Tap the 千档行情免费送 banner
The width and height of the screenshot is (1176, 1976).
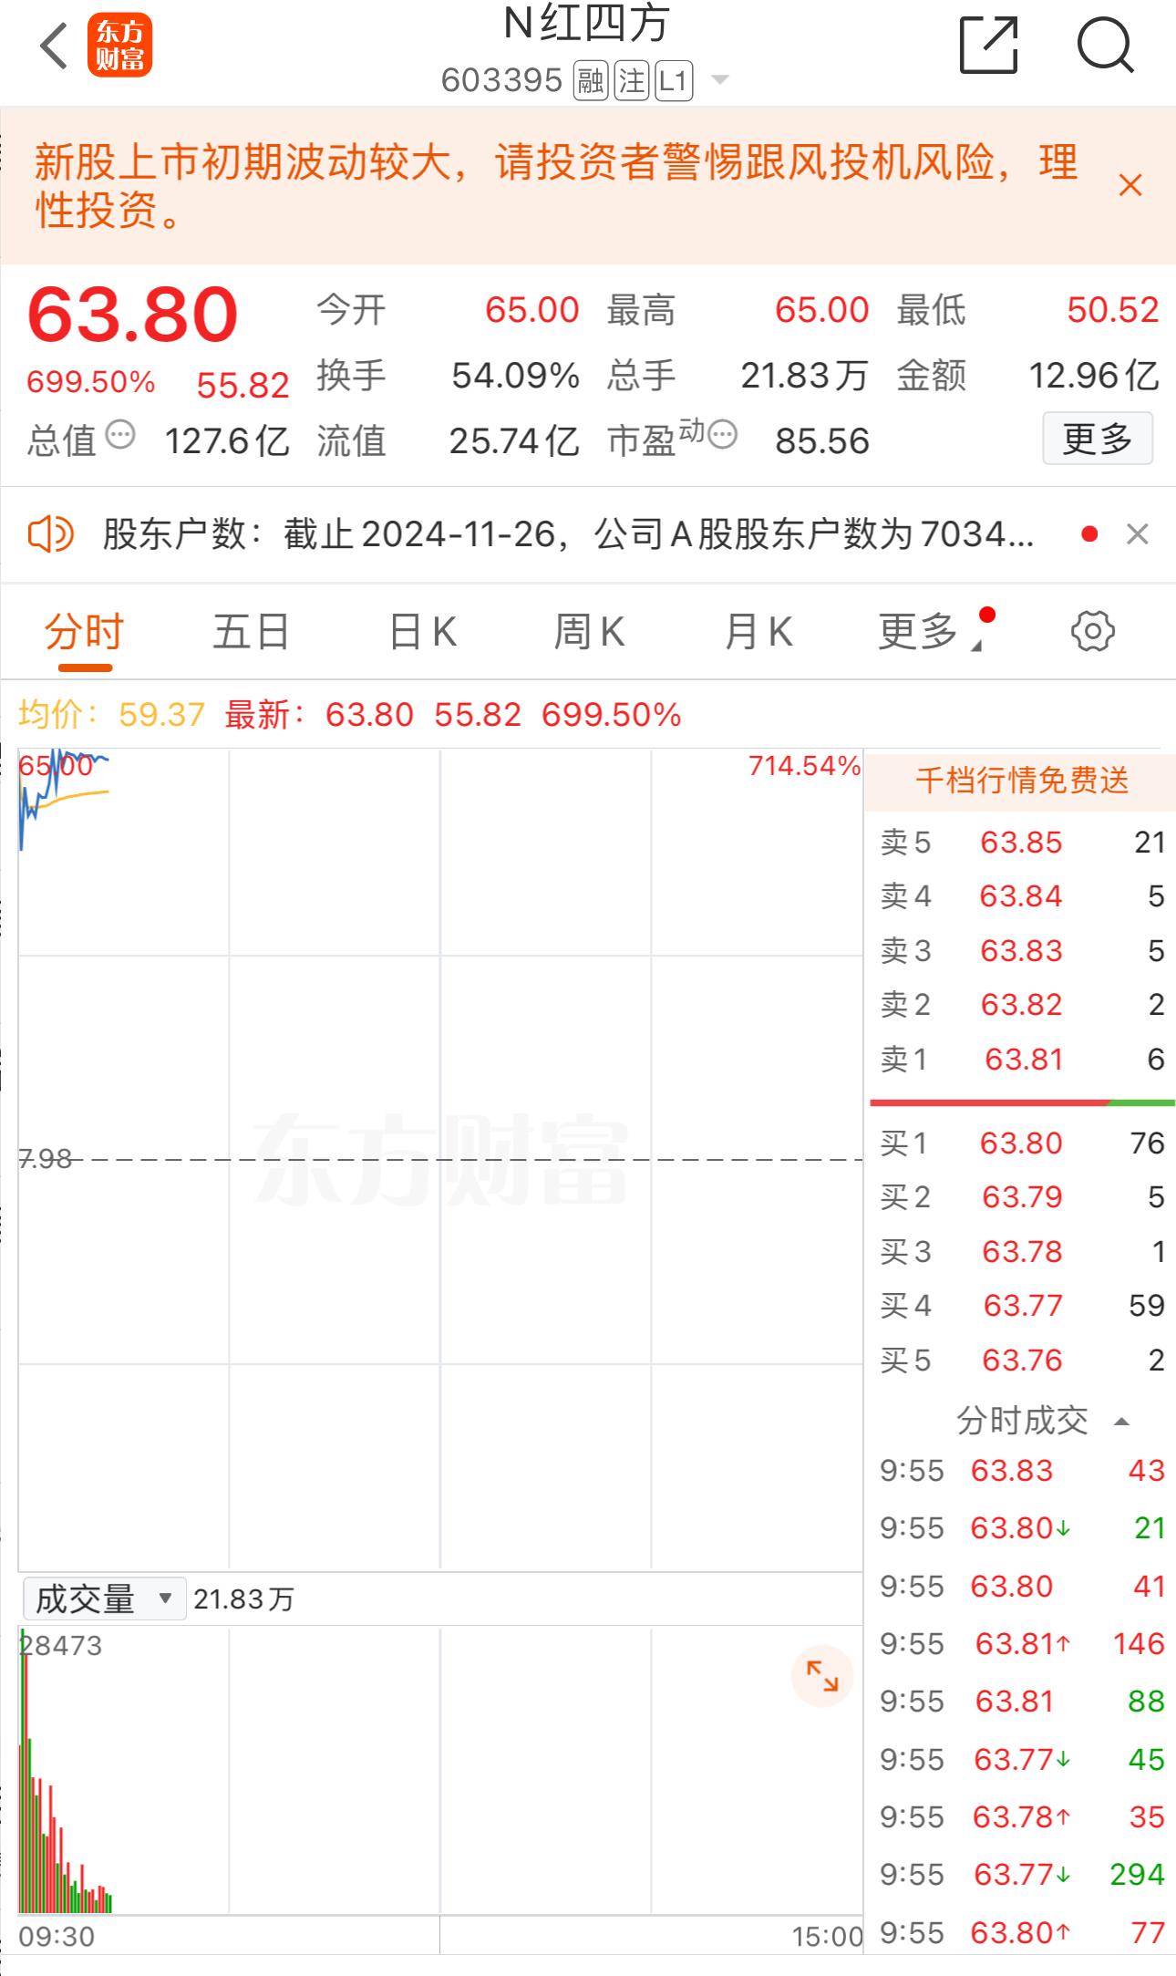(x=1020, y=781)
